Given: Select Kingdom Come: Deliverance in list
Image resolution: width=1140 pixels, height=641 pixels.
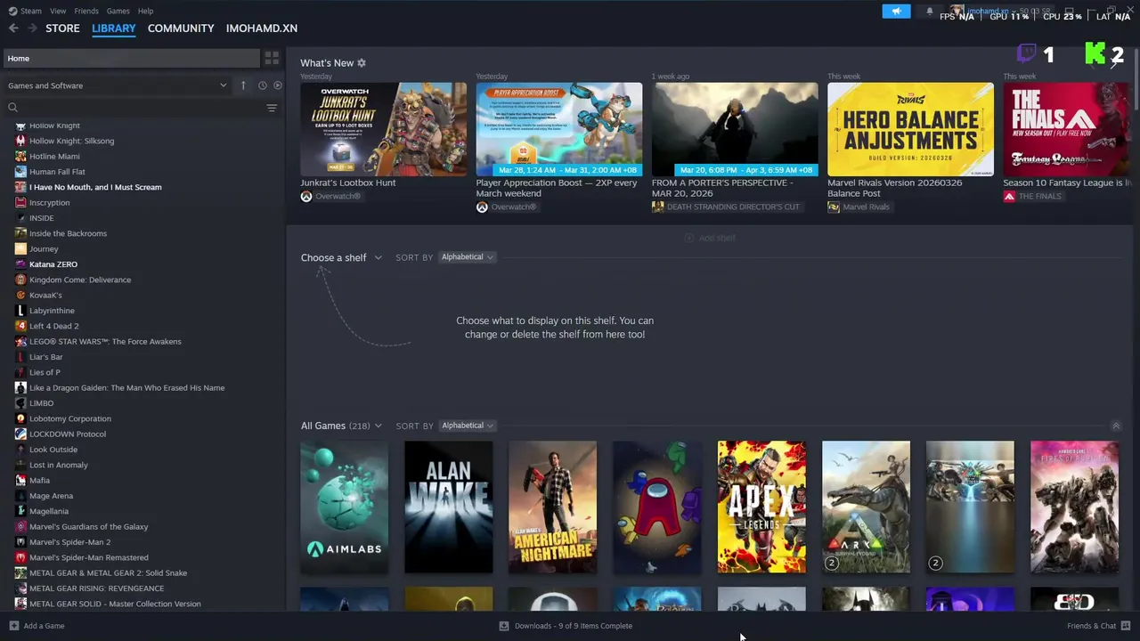Looking at the screenshot, I should [80, 280].
